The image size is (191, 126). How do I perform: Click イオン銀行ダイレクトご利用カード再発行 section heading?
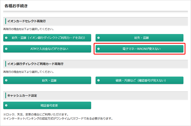[35, 64]
